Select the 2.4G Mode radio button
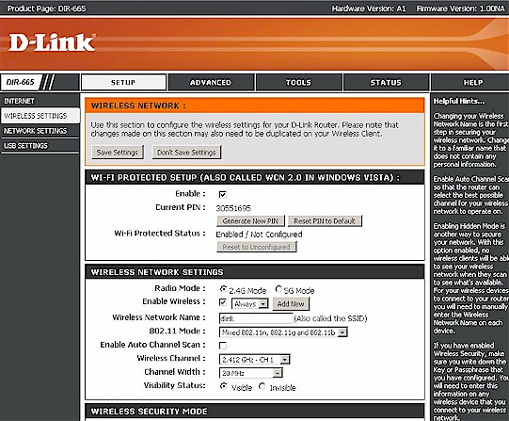 (223, 288)
